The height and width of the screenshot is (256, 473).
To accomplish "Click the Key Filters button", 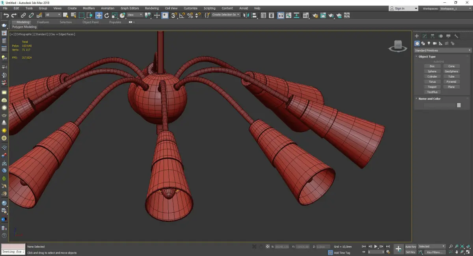I will click(434, 252).
